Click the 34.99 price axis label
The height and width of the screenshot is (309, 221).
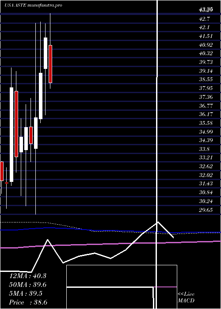point(206,132)
